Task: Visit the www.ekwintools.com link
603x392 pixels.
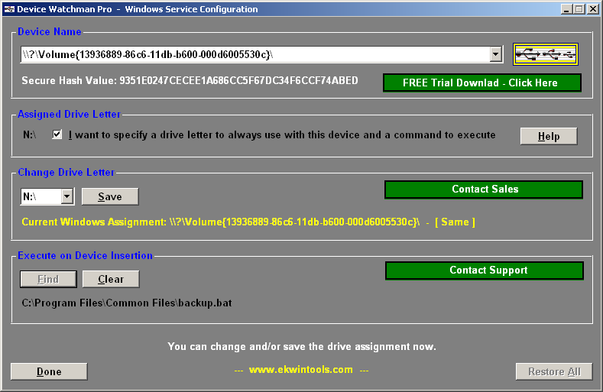Action: pyautogui.click(x=300, y=370)
